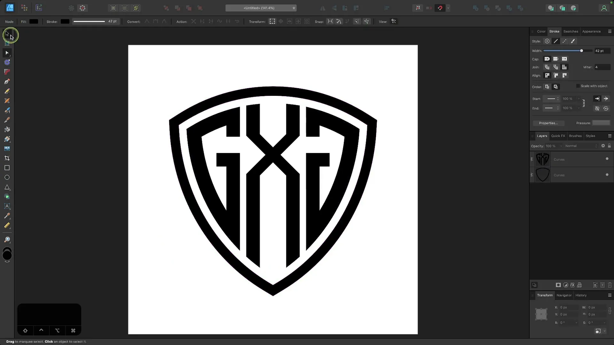The image size is (614, 345).
Task: Open the History panel tab
Action: [581, 295]
